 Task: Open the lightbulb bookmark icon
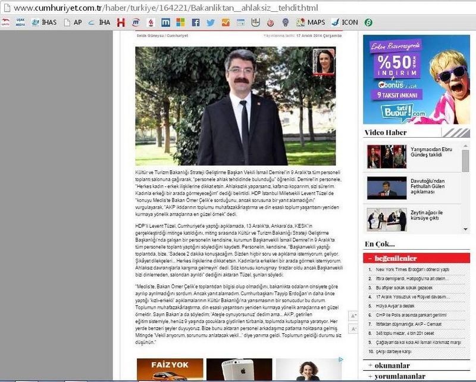coord(286,22)
